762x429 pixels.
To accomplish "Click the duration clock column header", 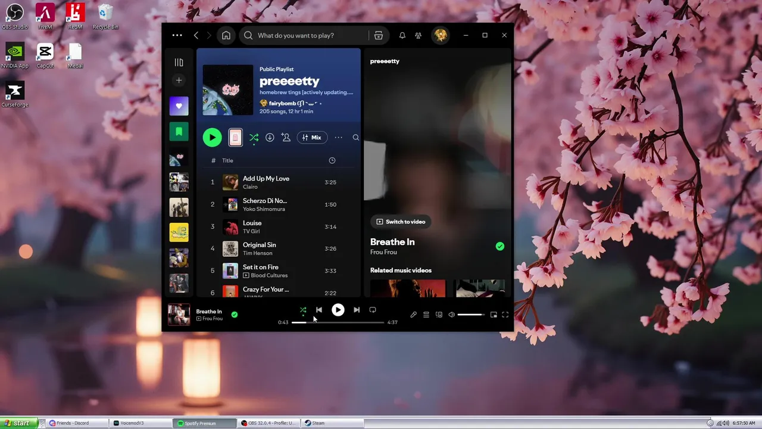I will tap(332, 160).
